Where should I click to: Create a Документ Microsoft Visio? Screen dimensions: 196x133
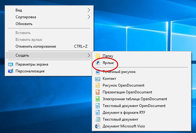click(142, 126)
